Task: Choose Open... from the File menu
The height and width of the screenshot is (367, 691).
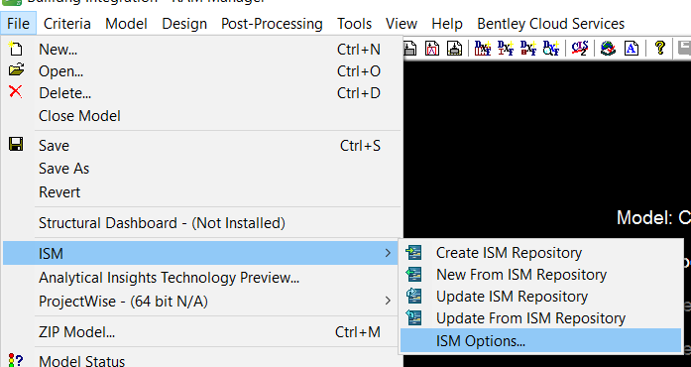Action: 202,71
